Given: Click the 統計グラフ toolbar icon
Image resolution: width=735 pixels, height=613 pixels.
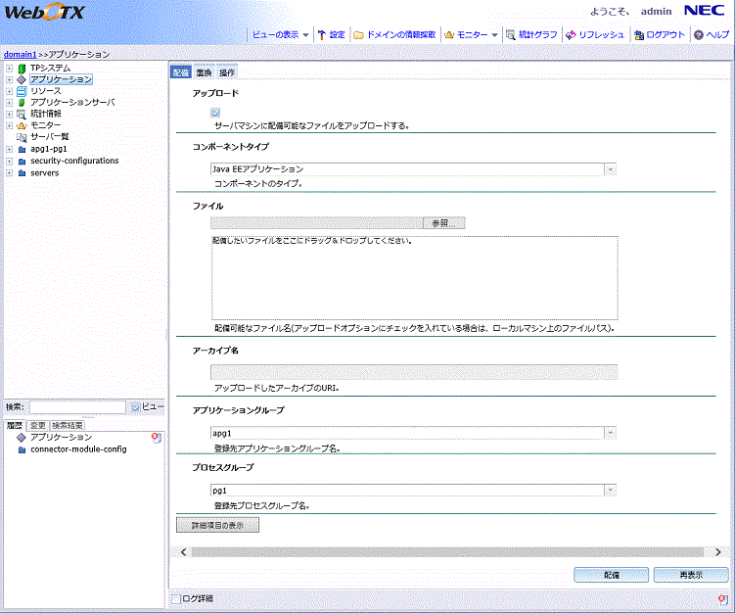Looking at the screenshot, I should tap(511, 34).
